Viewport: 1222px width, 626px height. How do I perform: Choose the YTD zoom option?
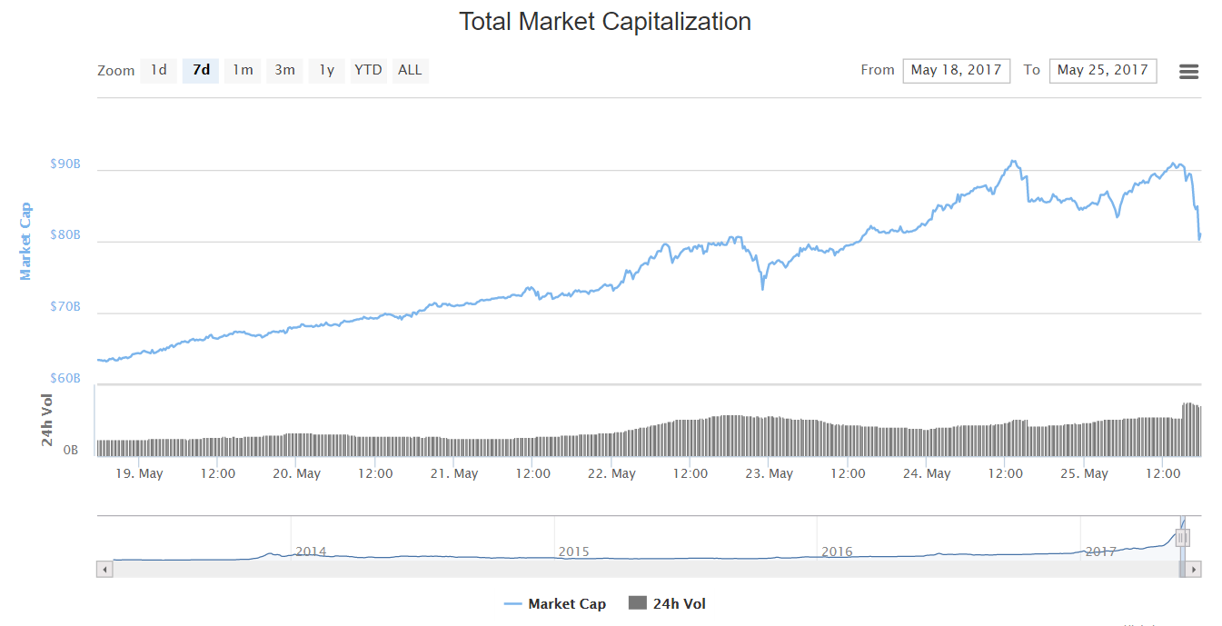368,70
